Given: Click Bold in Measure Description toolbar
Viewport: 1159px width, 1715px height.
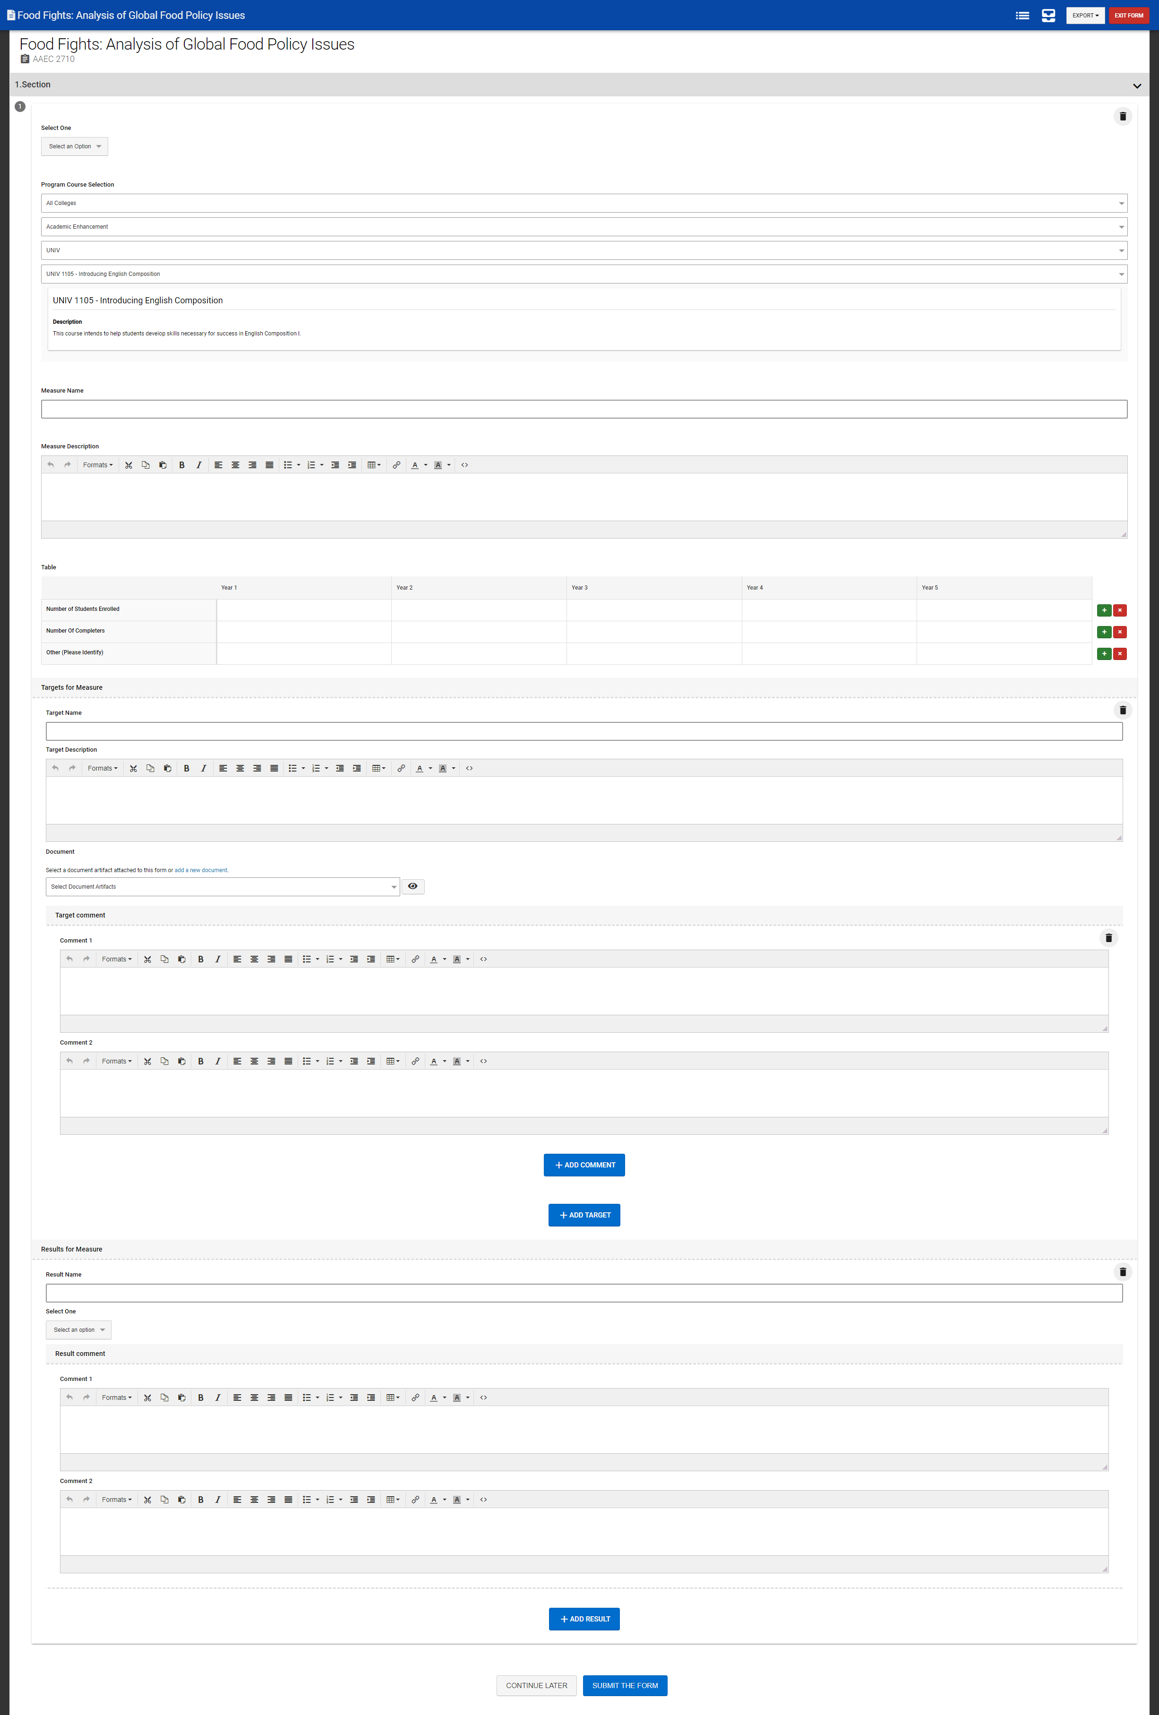Looking at the screenshot, I should (x=181, y=465).
